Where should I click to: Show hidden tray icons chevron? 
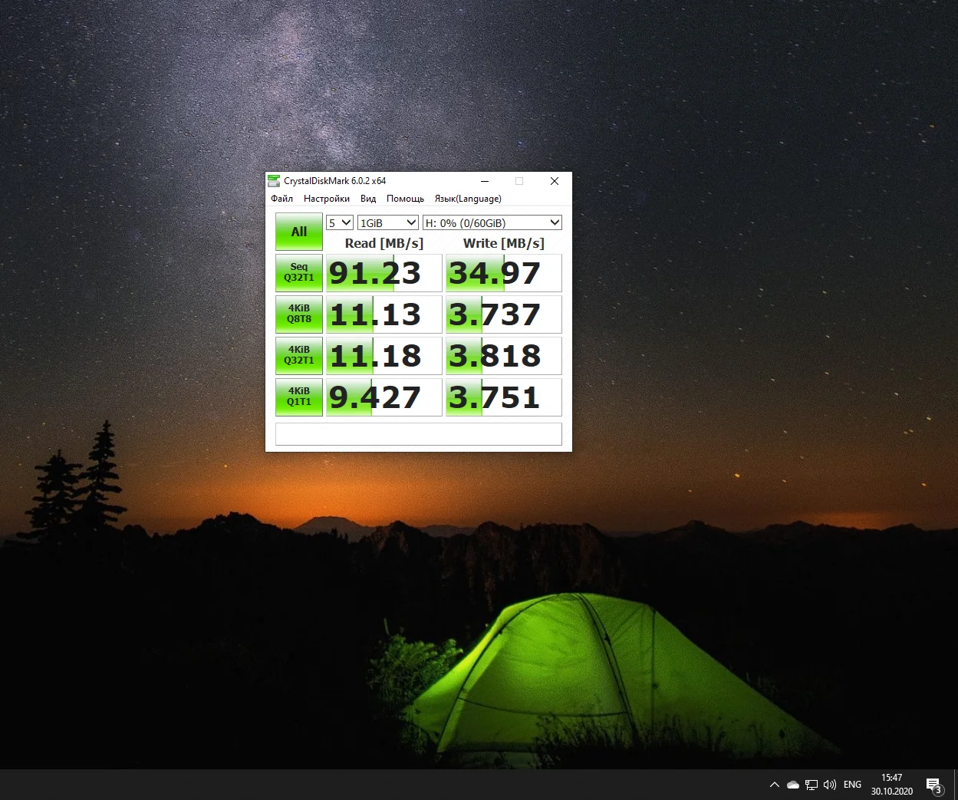[775, 785]
